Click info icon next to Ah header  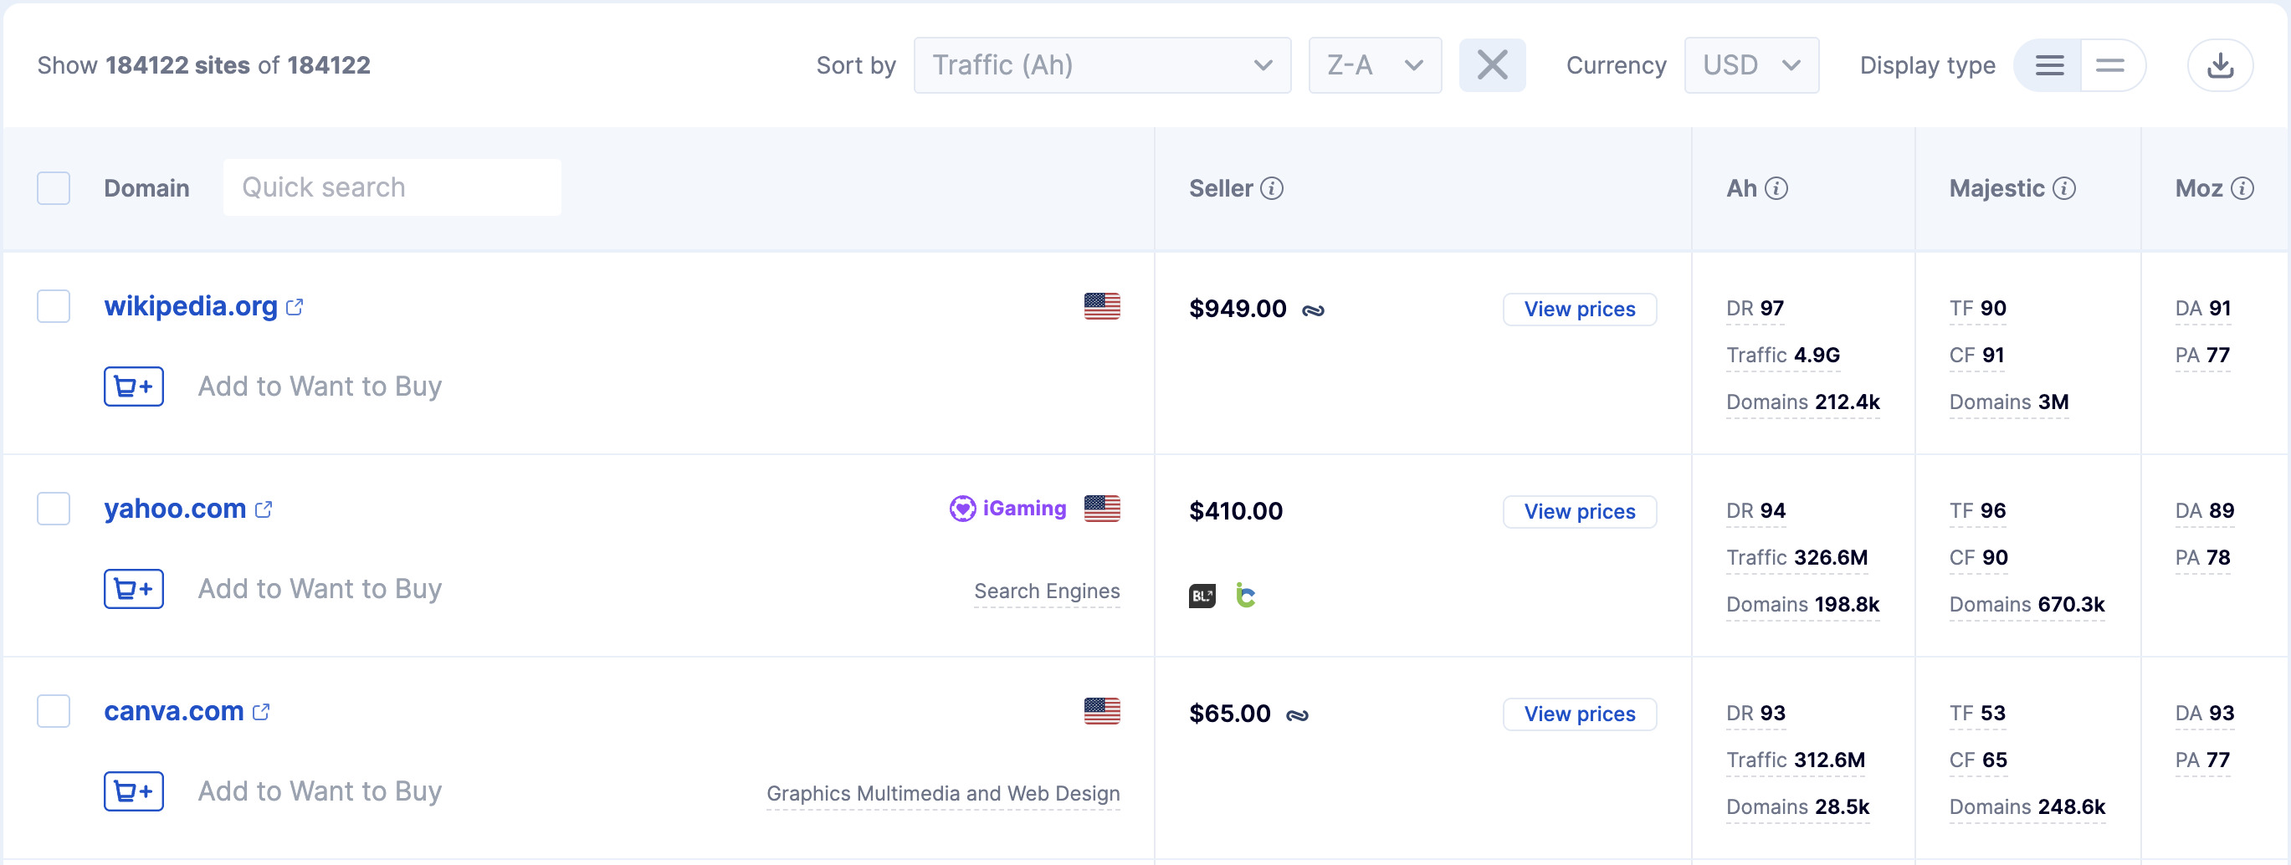(1776, 188)
